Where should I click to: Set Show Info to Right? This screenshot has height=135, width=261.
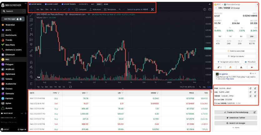pos(99,4)
